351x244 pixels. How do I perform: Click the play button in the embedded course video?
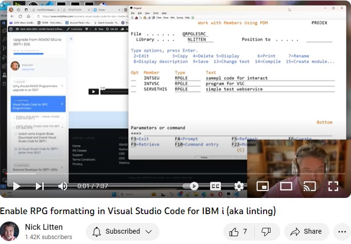[x=94, y=92]
